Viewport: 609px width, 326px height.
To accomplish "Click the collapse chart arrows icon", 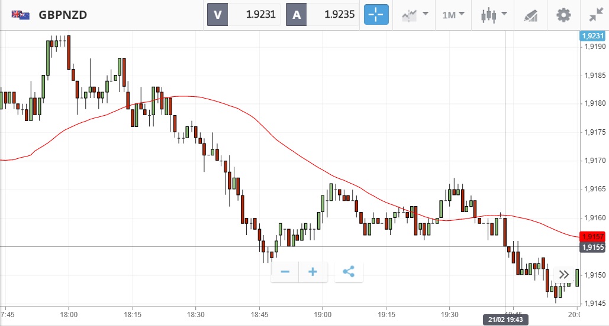I will tap(594, 15).
